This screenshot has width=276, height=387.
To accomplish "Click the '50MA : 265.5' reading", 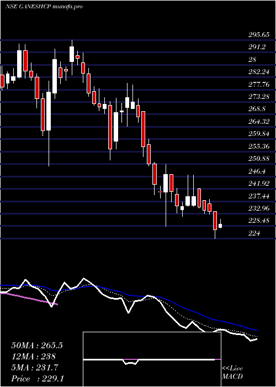I will point(37,346).
